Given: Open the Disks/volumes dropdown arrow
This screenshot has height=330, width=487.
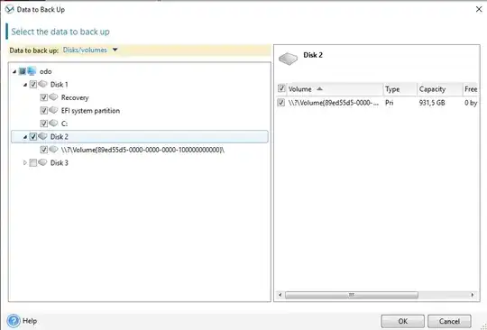Looking at the screenshot, I should pos(115,50).
